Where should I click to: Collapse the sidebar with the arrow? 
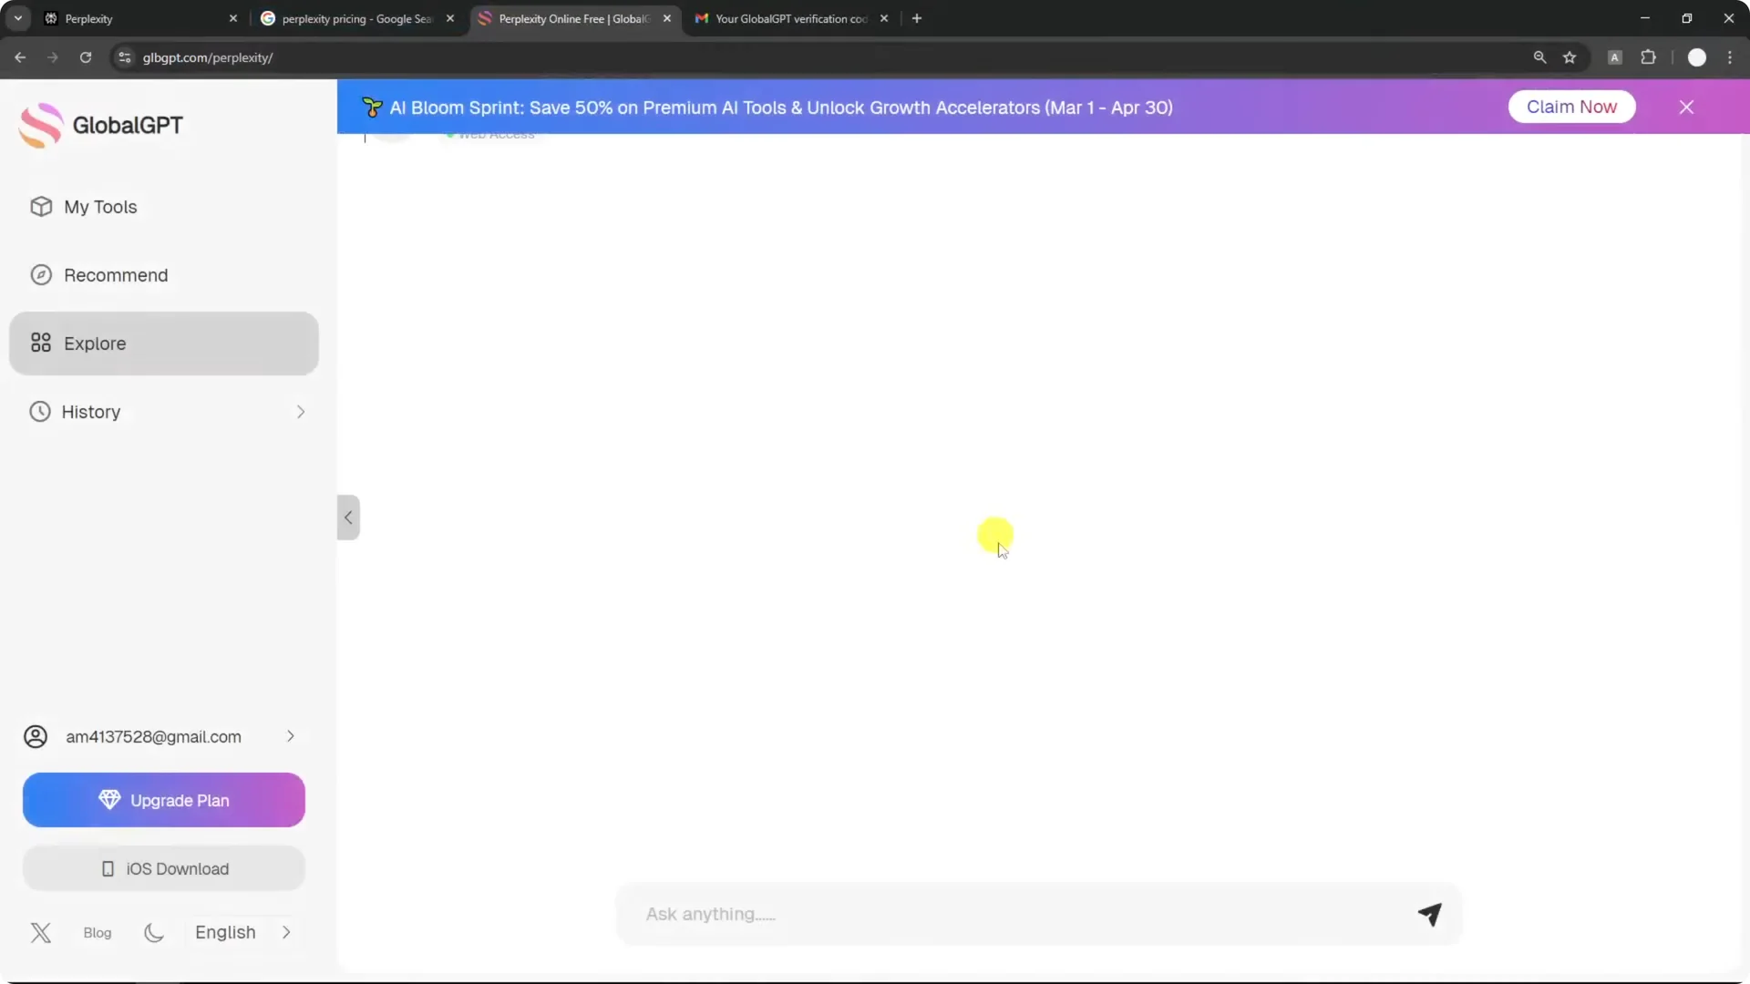[347, 517]
